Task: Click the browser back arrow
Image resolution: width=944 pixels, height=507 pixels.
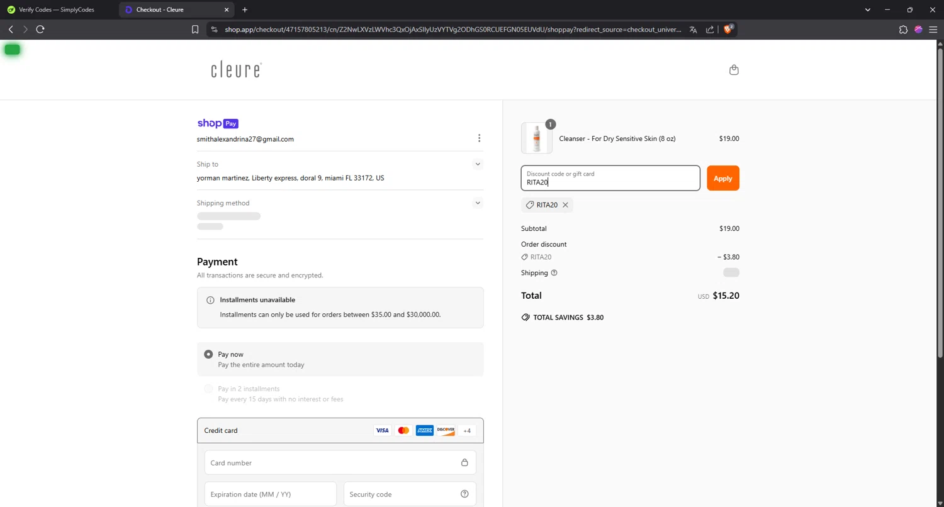Action: (x=11, y=30)
